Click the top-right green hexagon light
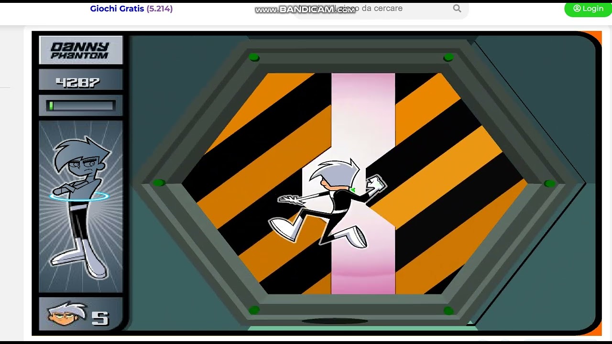The height and width of the screenshot is (344, 612). 448,57
